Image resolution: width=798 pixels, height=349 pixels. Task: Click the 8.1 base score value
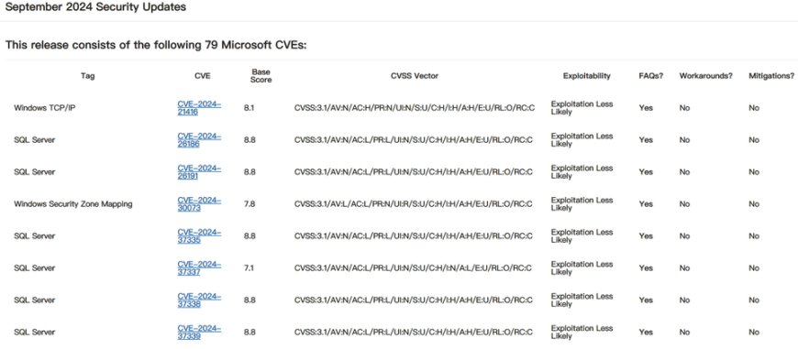click(249, 108)
